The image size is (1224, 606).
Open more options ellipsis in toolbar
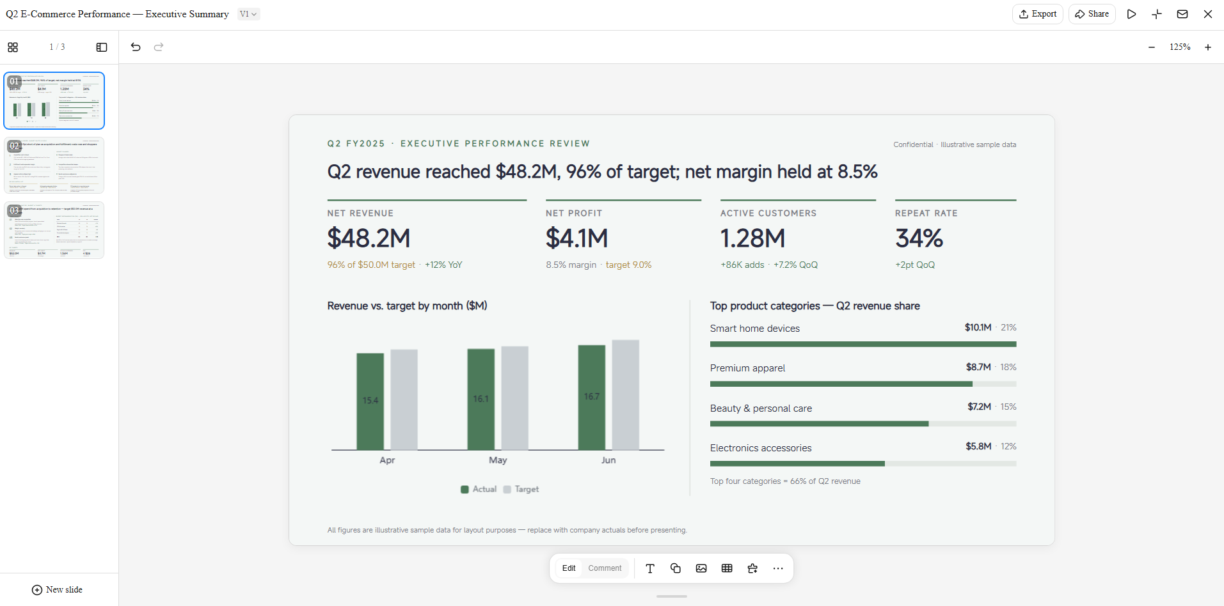778,568
